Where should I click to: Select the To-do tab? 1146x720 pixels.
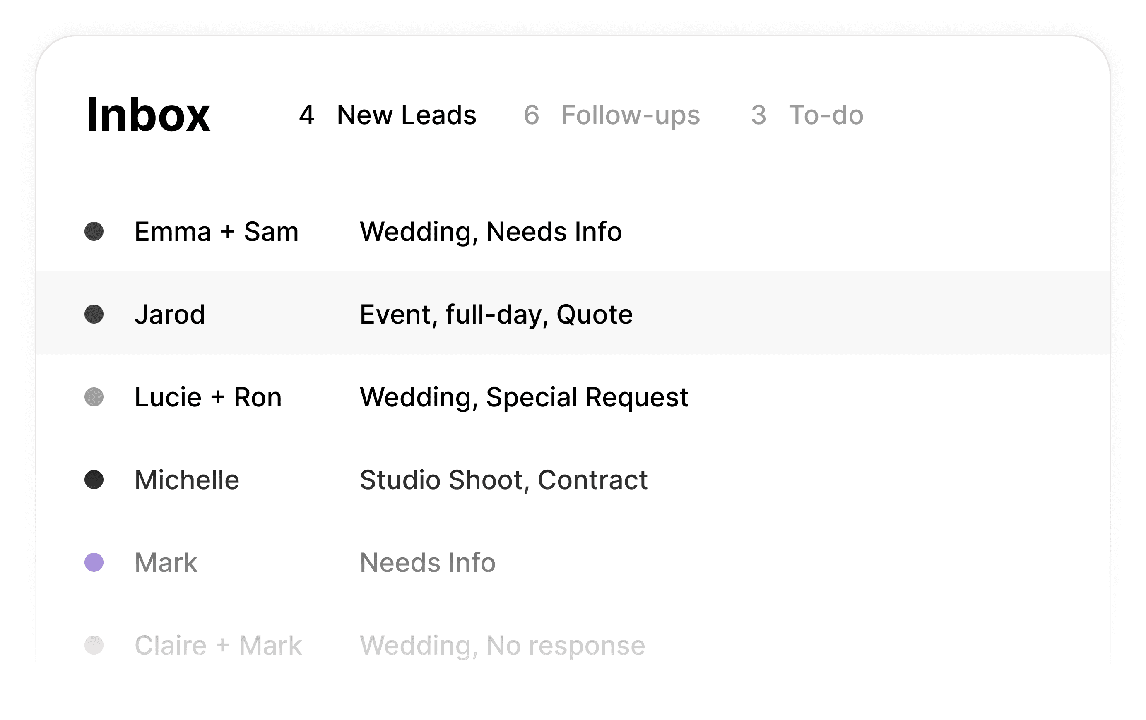coord(807,115)
